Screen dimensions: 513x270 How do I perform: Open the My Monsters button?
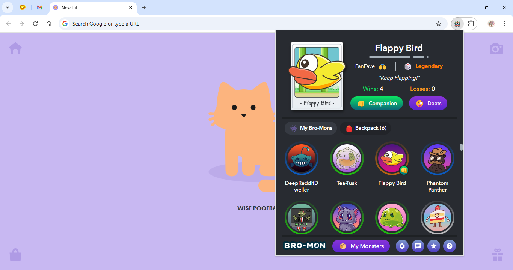361,246
